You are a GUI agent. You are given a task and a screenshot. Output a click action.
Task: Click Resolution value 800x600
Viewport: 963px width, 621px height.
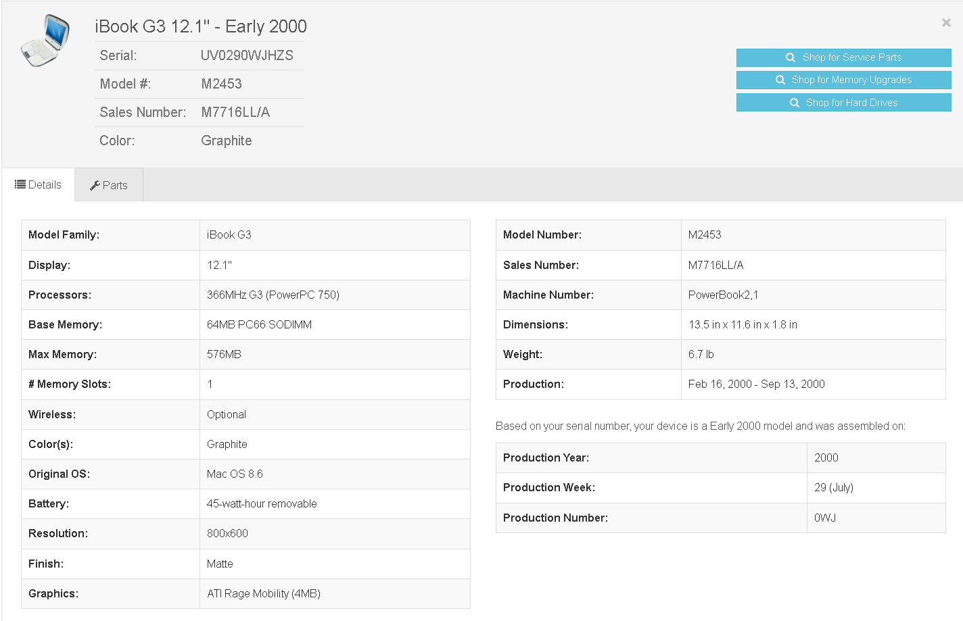pos(227,533)
